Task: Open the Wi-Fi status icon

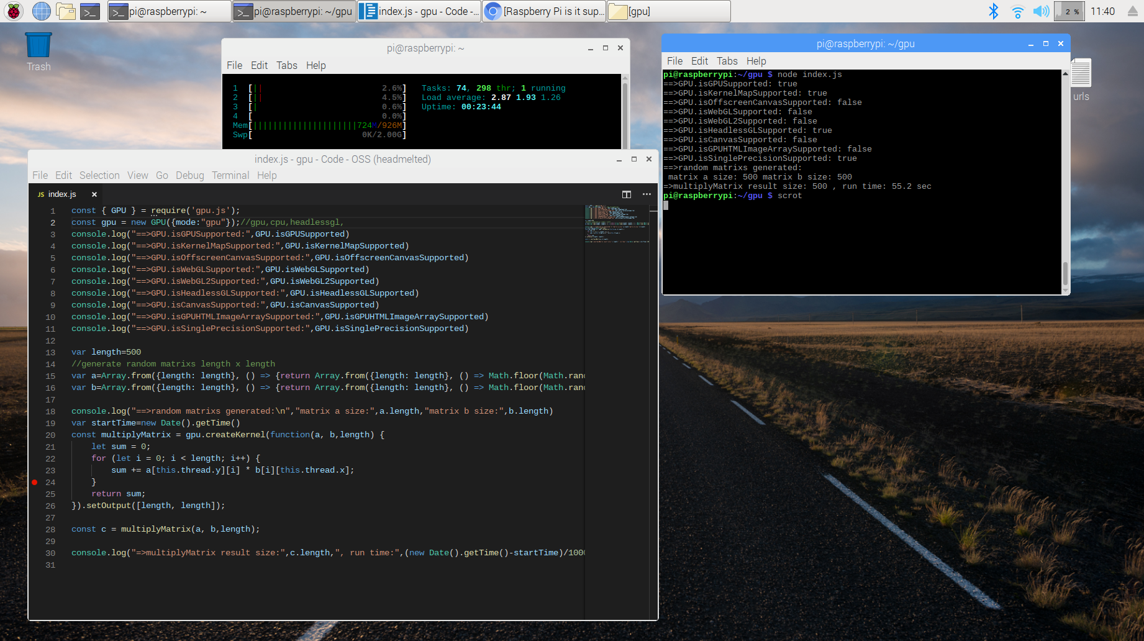Action: pos(1017,11)
